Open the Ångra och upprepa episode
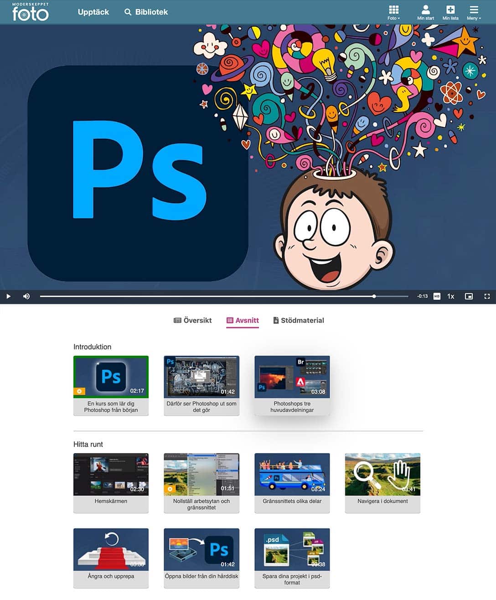The width and height of the screenshot is (496, 600). pyautogui.click(x=111, y=558)
